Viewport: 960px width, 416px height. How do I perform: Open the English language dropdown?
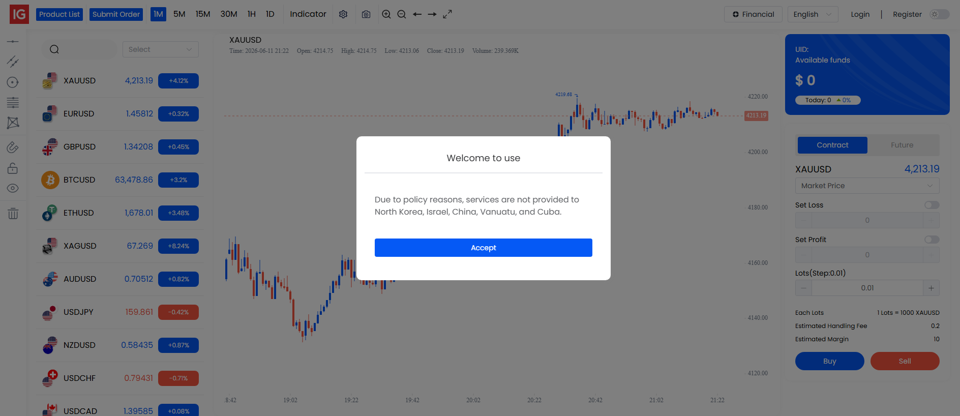(813, 14)
